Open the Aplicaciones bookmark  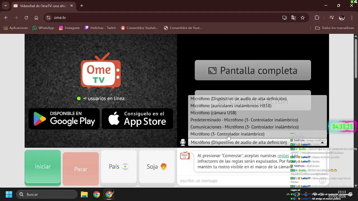(16, 28)
